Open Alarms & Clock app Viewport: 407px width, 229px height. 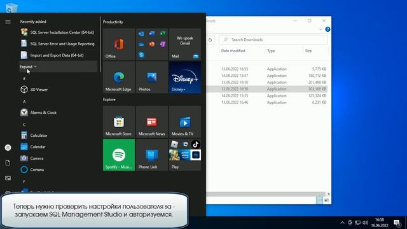(59, 113)
